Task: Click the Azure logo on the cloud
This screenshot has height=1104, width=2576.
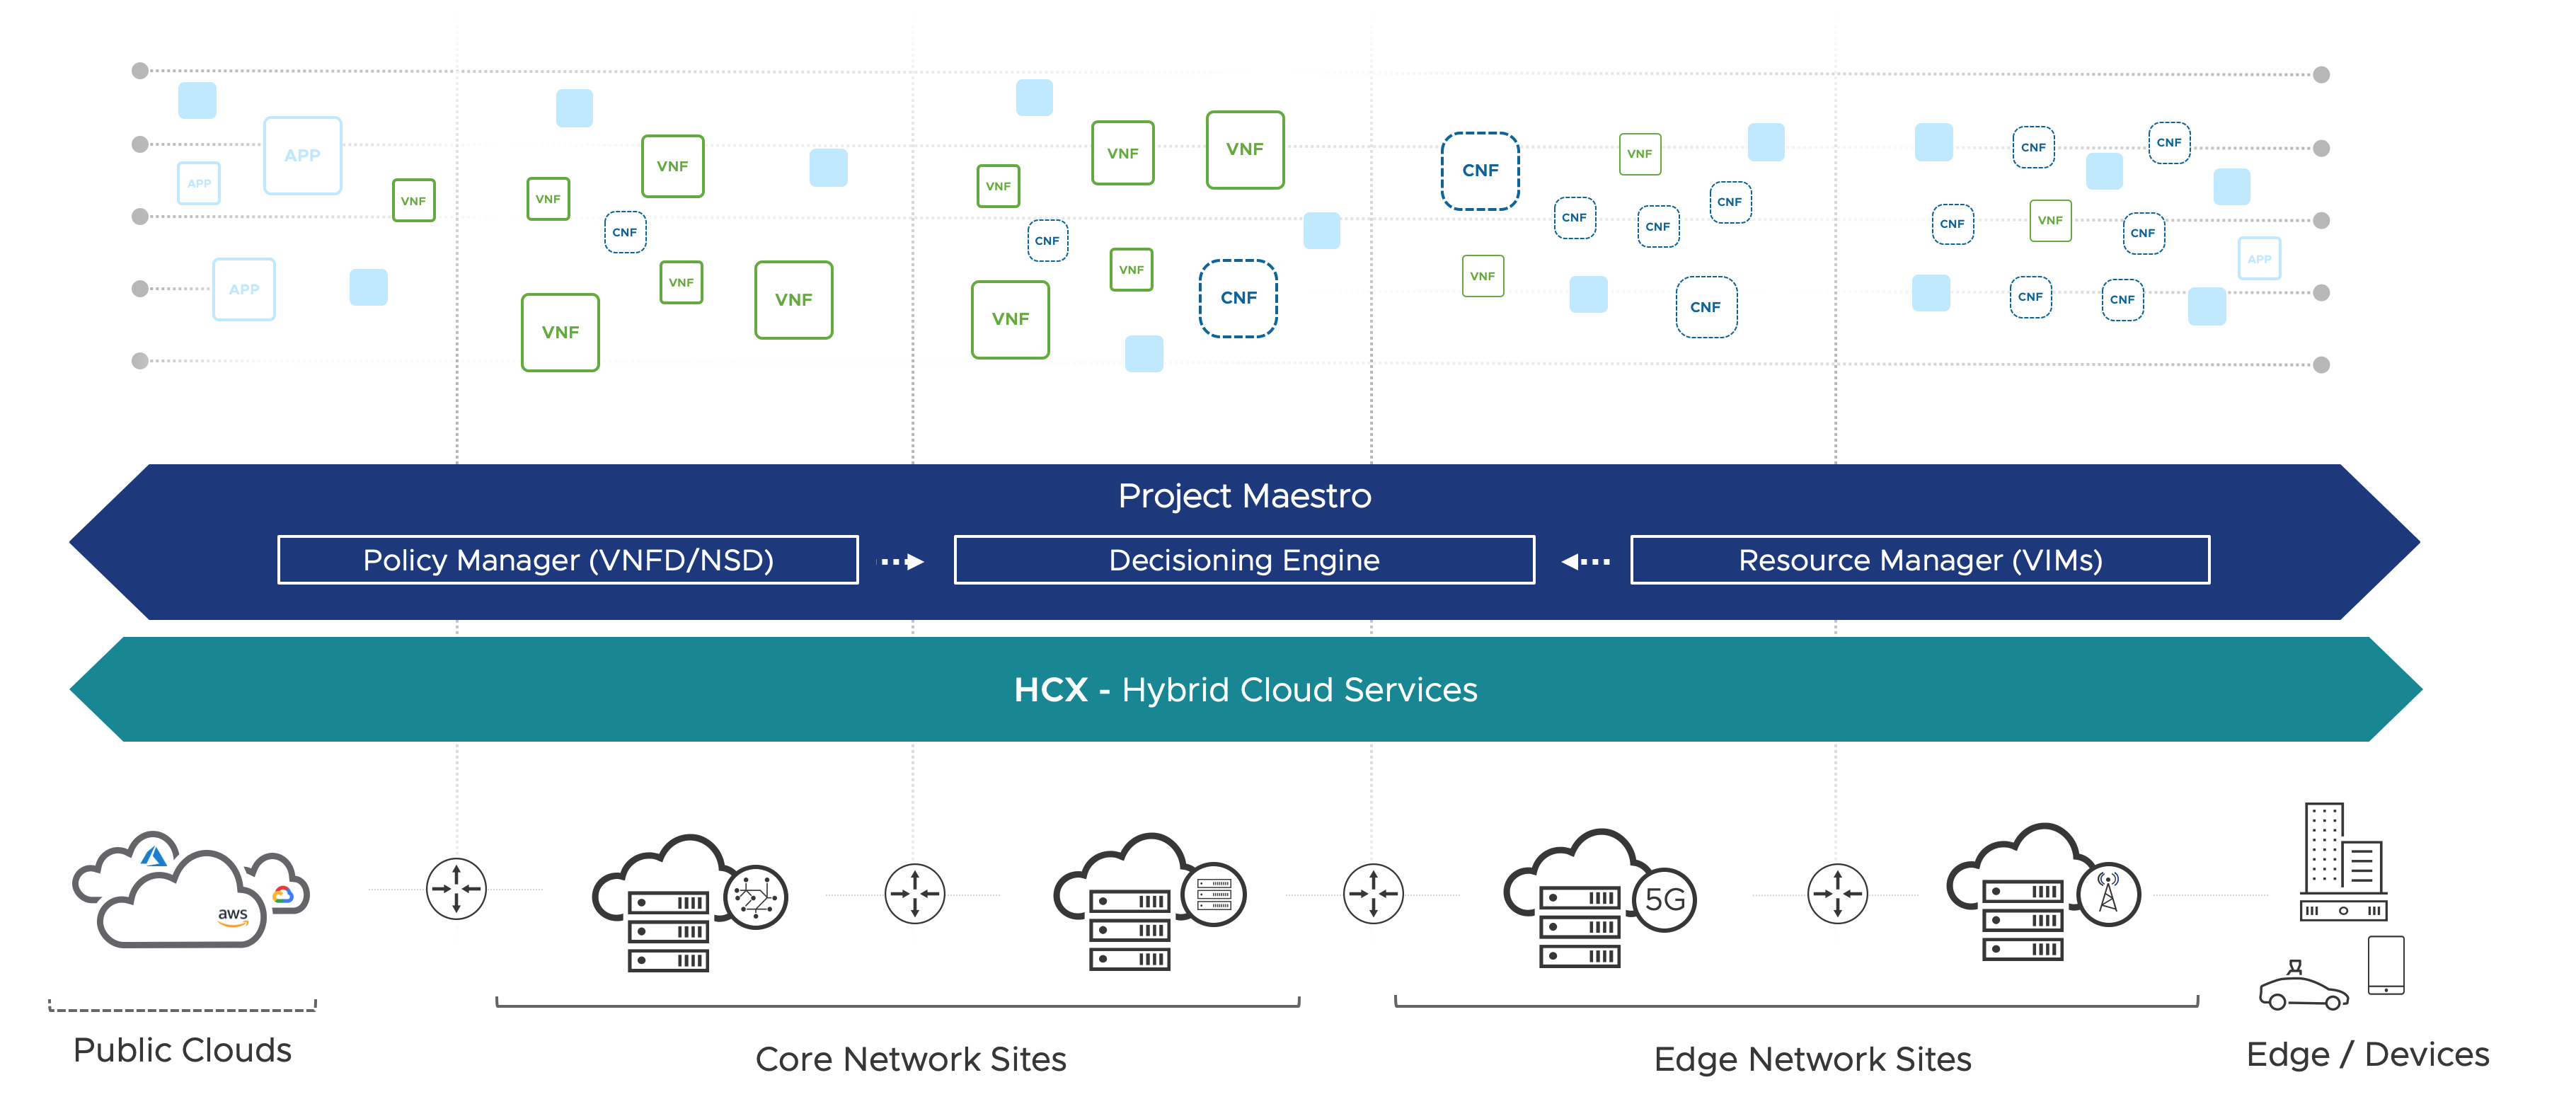Action: [x=153, y=856]
